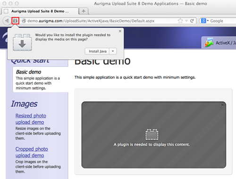Image resolution: width=236 pixels, height=179 pixels.
Task: Reload the page with the refresh icon
Action: [x=192, y=21]
